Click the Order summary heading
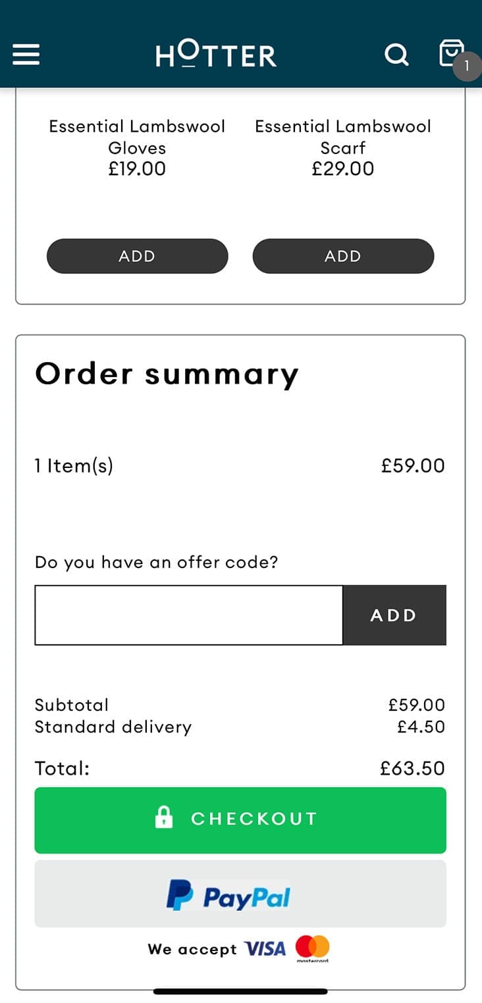The image size is (482, 1003). [167, 374]
